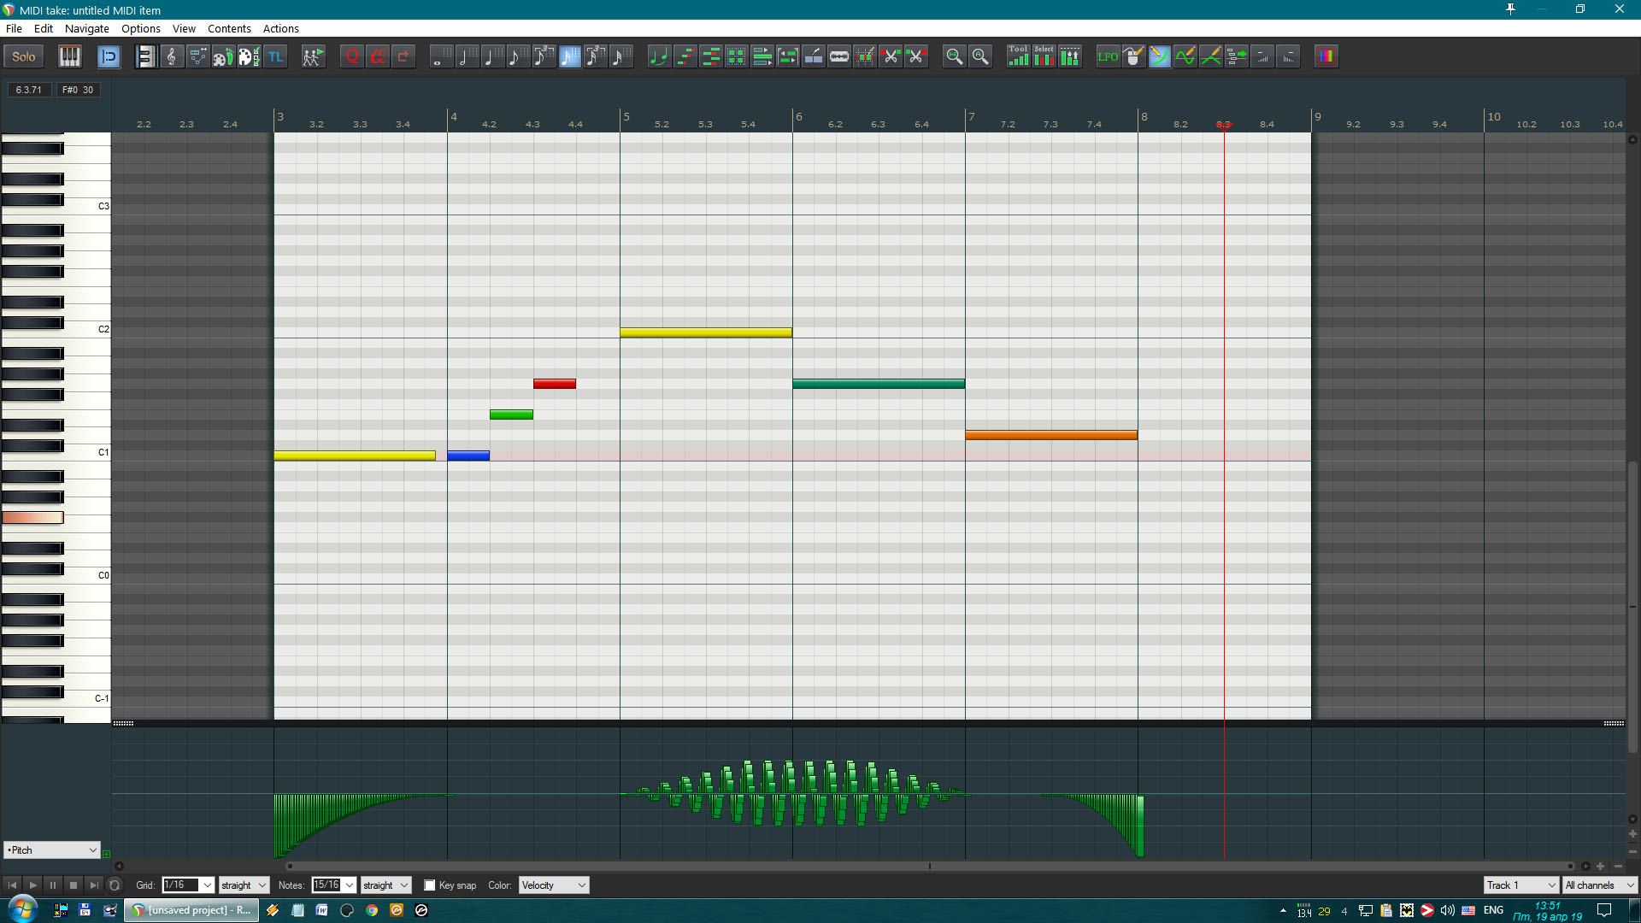Click the piano keyboard view icon

(69, 56)
